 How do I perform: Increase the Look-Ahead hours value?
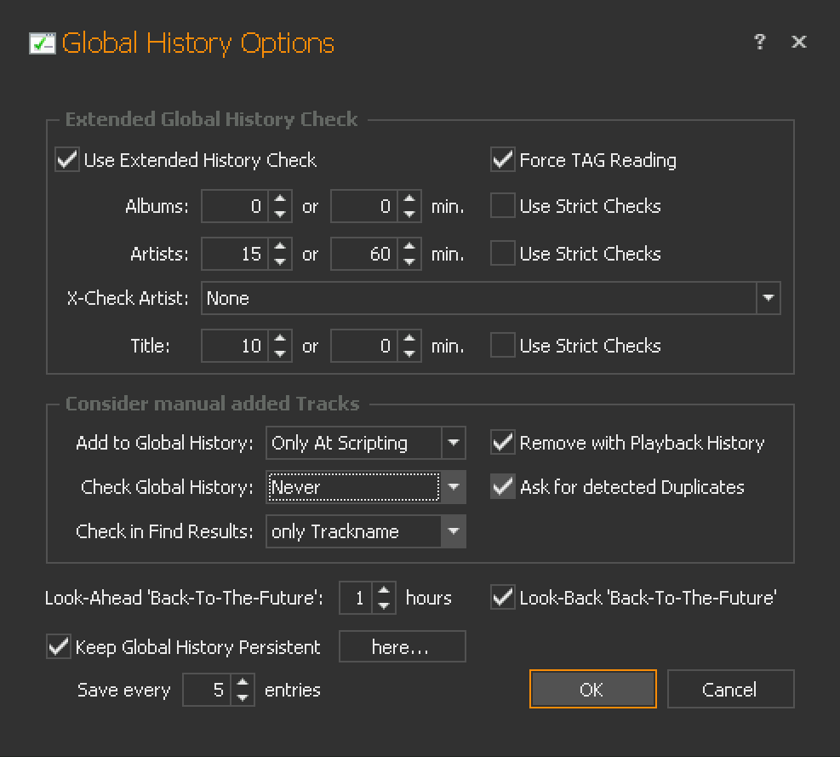coord(384,590)
